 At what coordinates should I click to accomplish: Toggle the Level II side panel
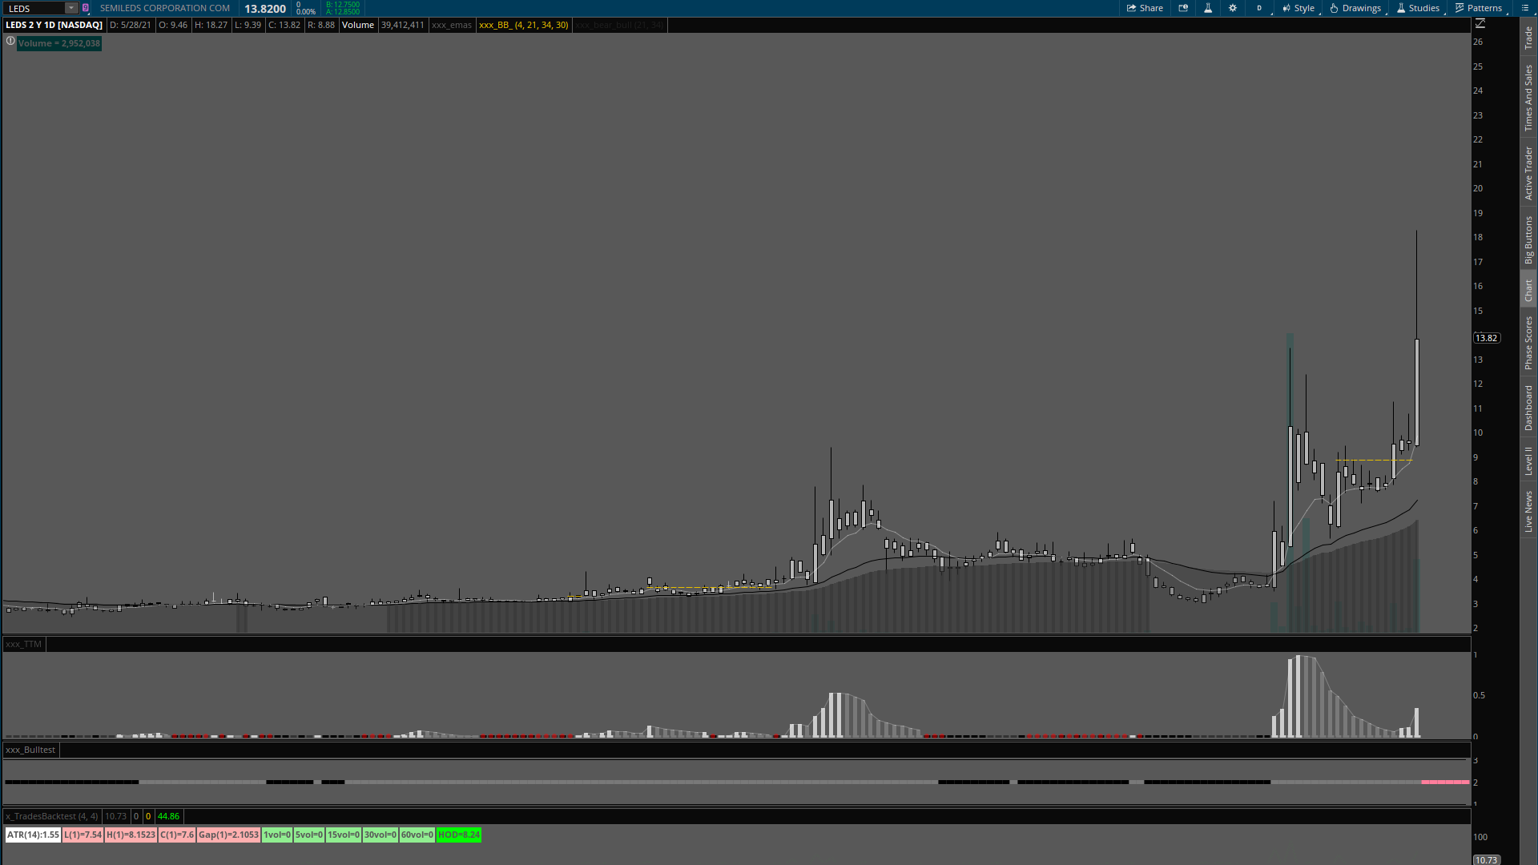point(1528,461)
